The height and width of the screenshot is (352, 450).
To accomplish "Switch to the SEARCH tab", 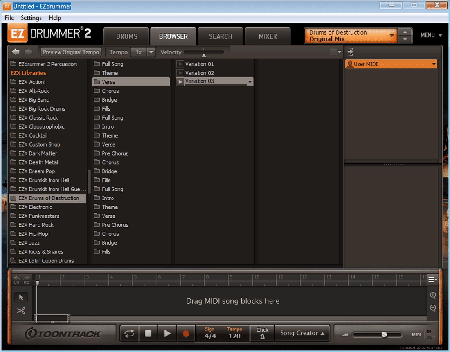I will [x=220, y=36].
